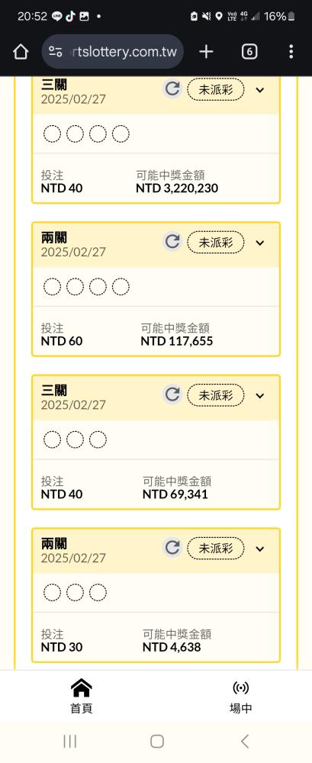The width and height of the screenshot is (312, 763).
Task: Refresh the bet with NTD 3,220,230 payout
Action: tap(172, 89)
